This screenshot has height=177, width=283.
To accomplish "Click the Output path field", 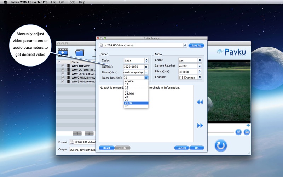I will click(82, 150).
